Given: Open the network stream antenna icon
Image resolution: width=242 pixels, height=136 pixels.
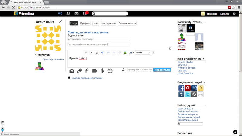Looking at the screenshot, I should click(60, 14).
